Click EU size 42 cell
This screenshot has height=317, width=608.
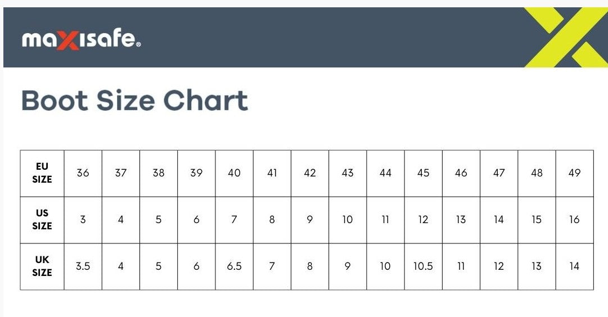(310, 173)
